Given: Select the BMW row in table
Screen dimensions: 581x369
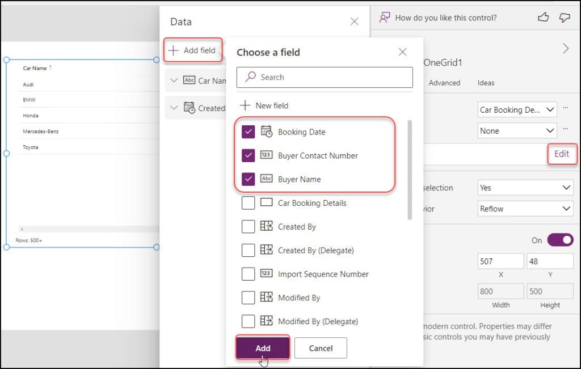Looking at the screenshot, I should click(x=89, y=100).
